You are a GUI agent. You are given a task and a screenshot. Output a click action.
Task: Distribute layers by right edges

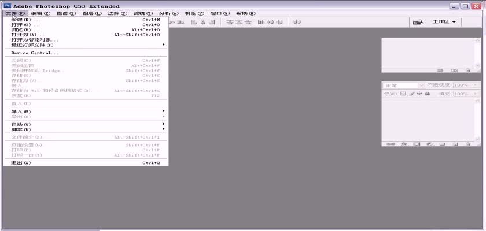[x=279, y=23]
